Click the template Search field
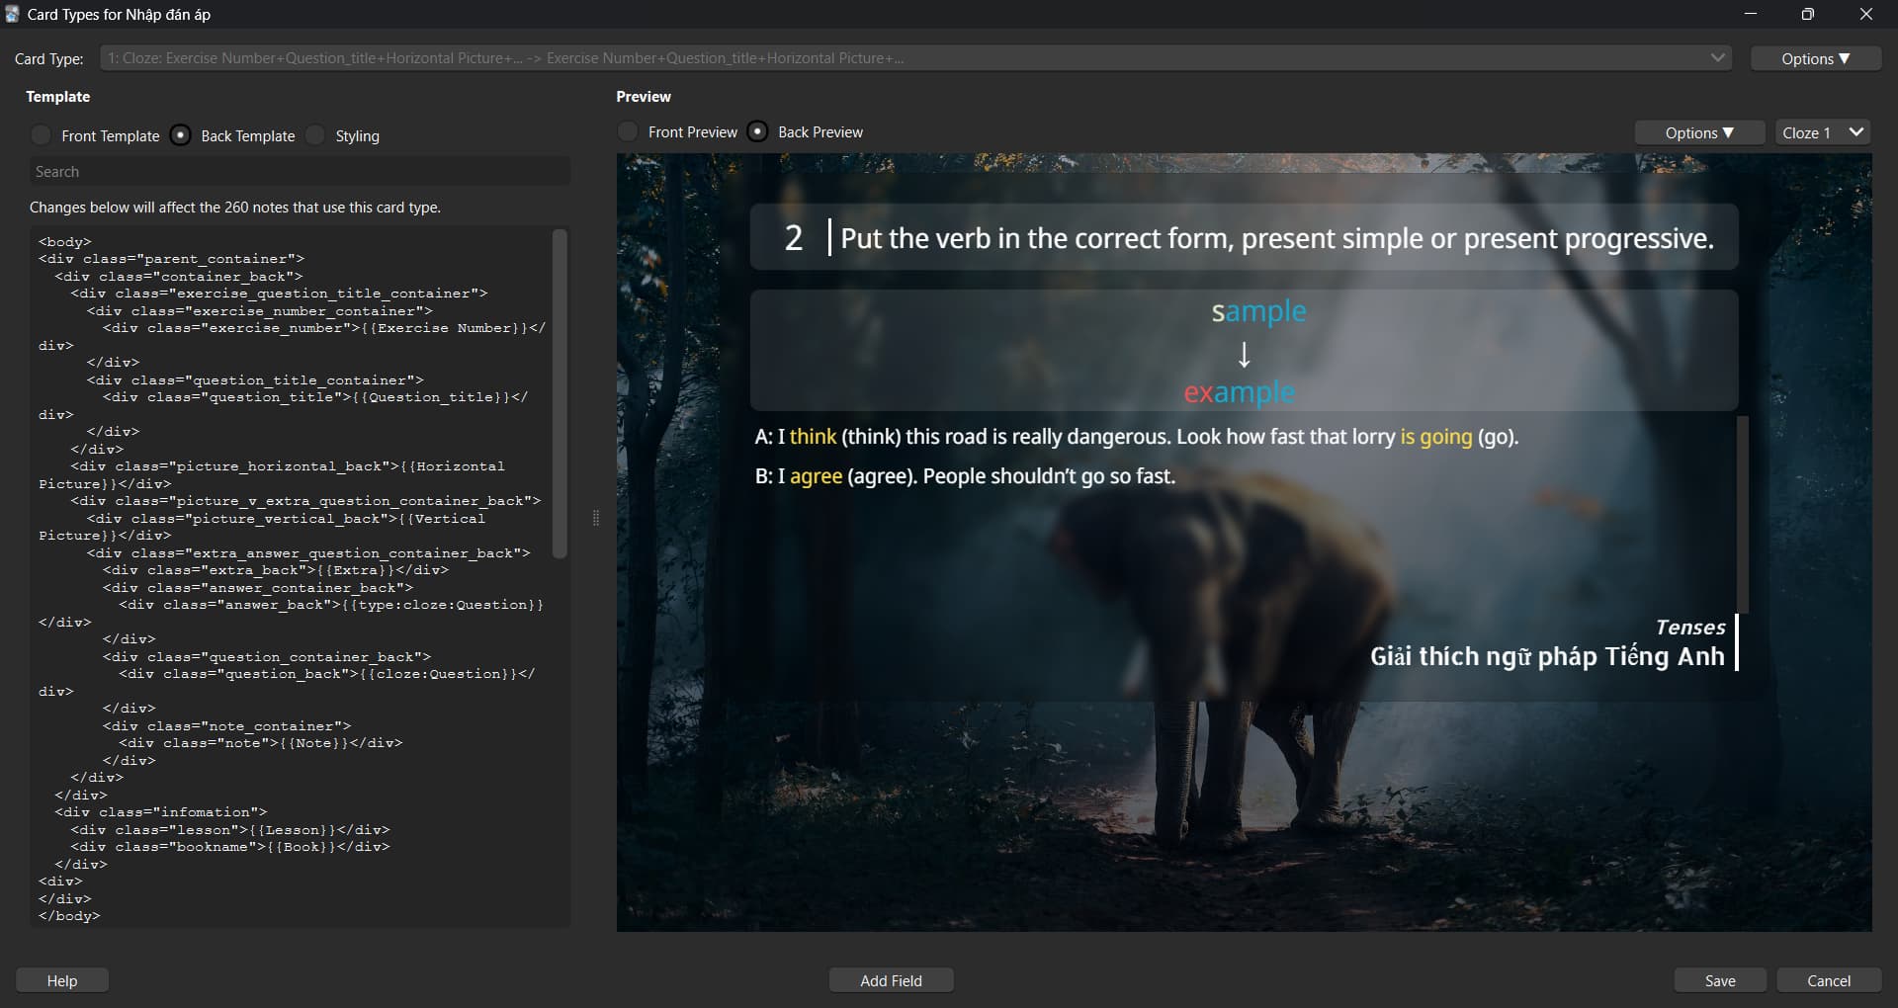This screenshot has height=1008, width=1898. tap(300, 171)
